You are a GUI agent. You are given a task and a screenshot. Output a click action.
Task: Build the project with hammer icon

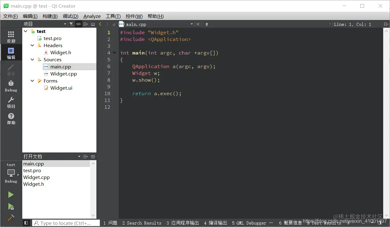11,218
